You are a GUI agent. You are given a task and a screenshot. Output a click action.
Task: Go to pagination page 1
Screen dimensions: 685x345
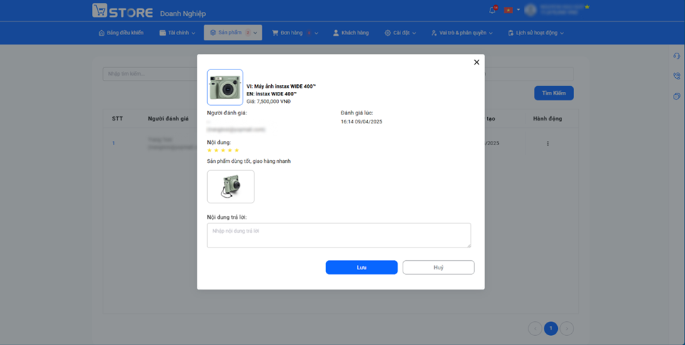click(551, 328)
